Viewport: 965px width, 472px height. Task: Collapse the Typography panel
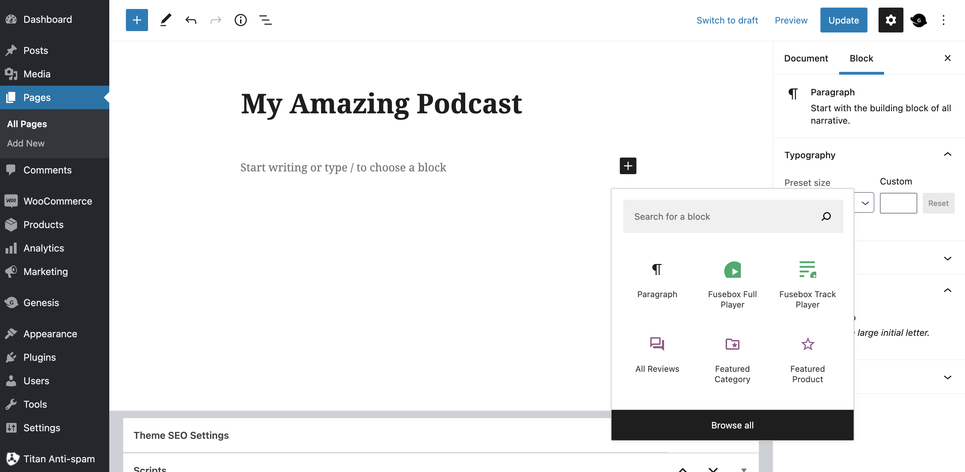[947, 154]
